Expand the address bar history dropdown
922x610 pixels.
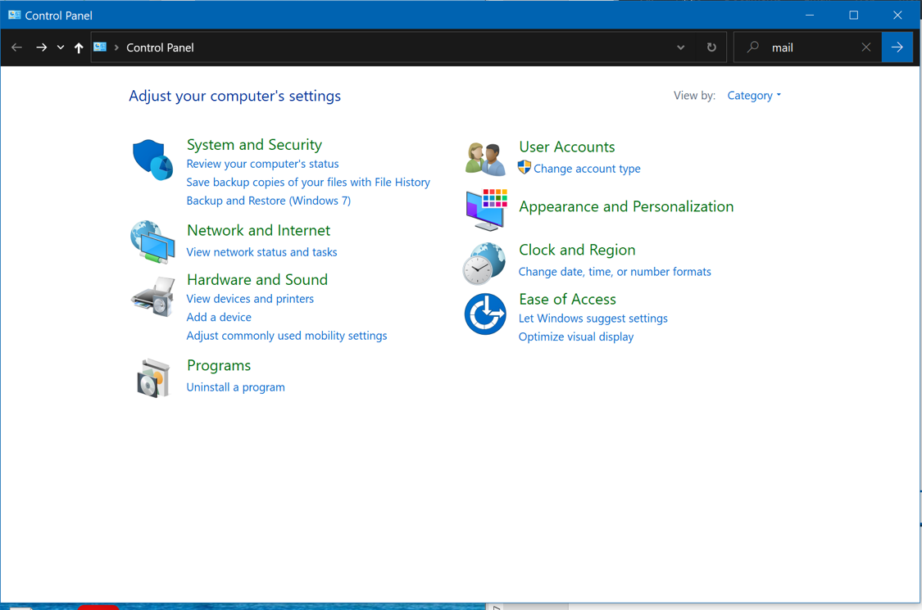[680, 47]
